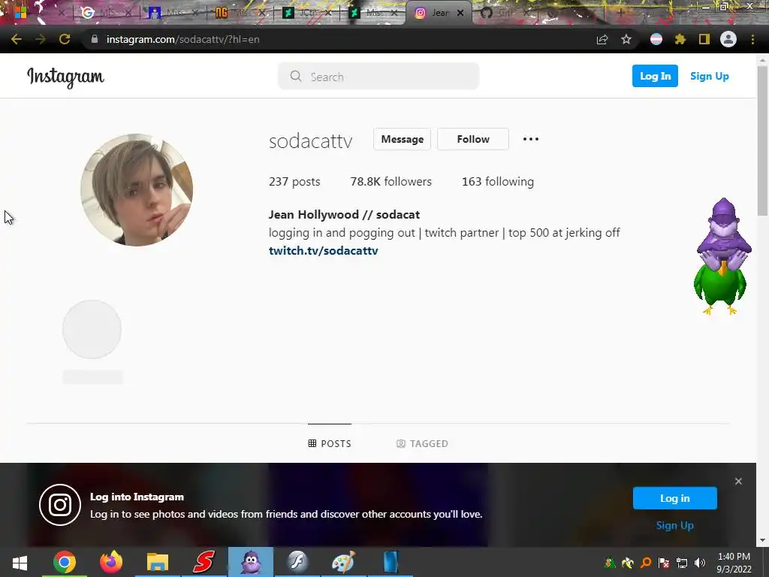The height and width of the screenshot is (577, 769).
Task: Click the Sign Up link in the header
Action: [x=709, y=76]
